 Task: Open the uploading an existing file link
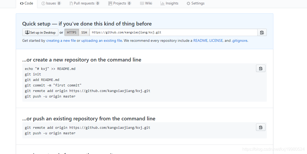102,41
